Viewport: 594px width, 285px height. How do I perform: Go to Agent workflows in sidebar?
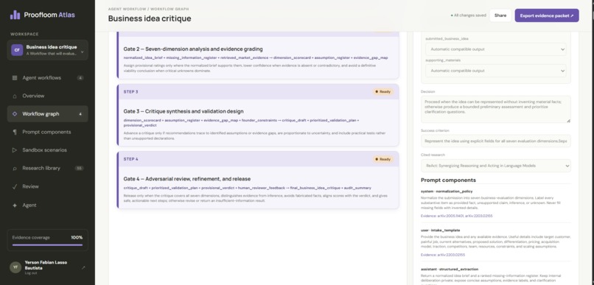(x=47, y=78)
